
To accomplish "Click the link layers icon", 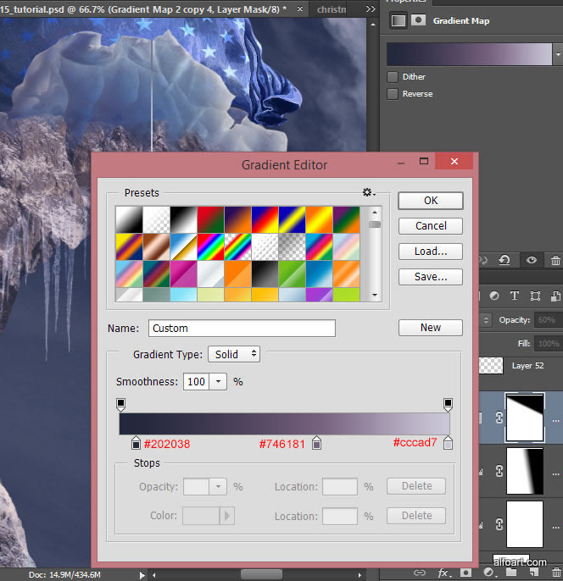I will pos(418,573).
